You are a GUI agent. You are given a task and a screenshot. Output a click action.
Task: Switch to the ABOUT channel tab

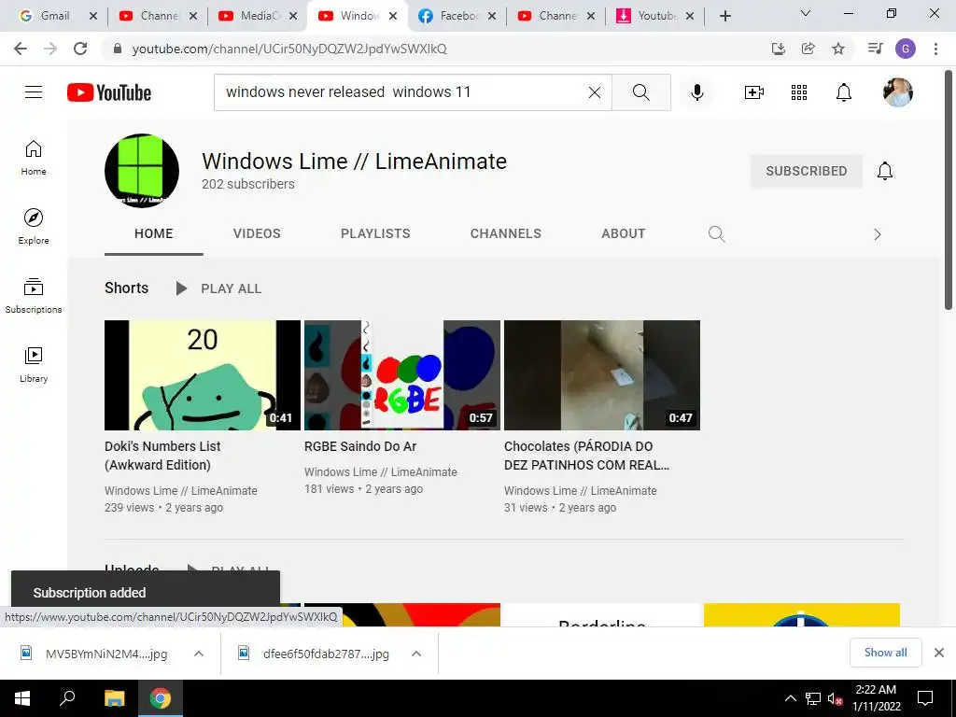(x=623, y=233)
